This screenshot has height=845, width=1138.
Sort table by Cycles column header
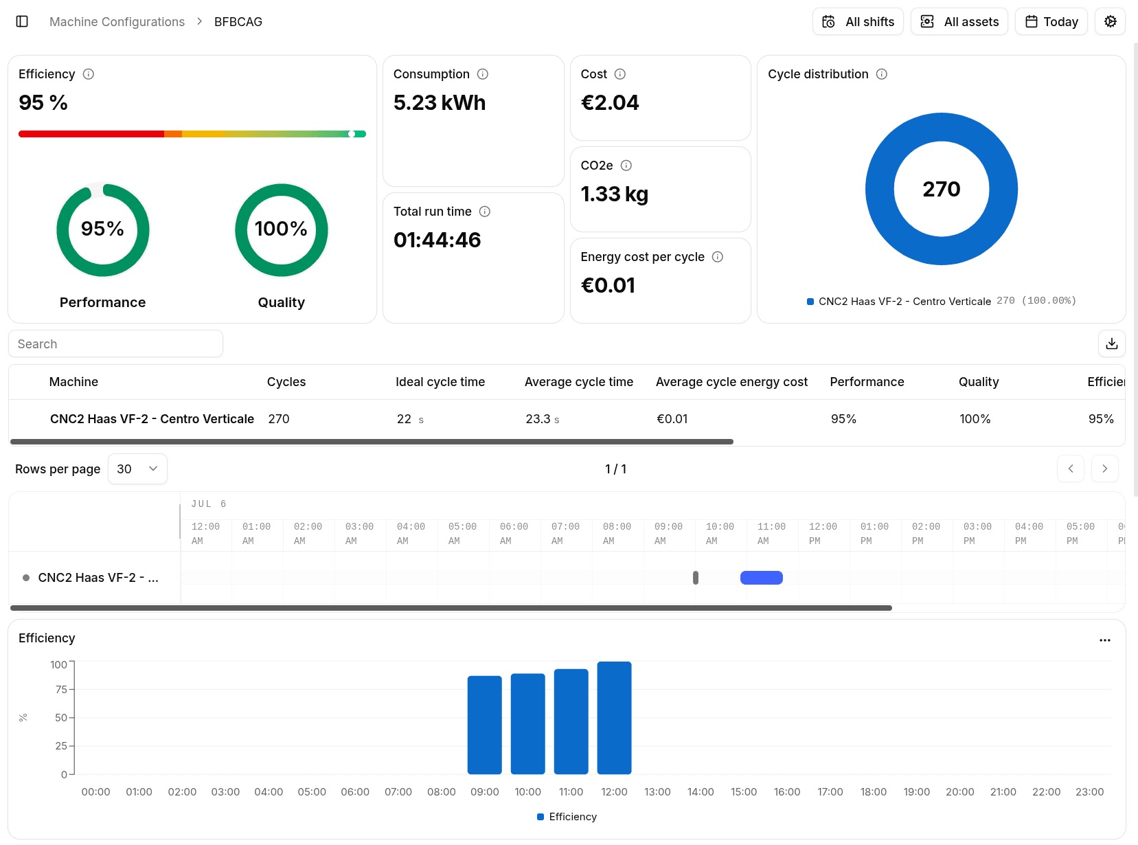coord(286,382)
